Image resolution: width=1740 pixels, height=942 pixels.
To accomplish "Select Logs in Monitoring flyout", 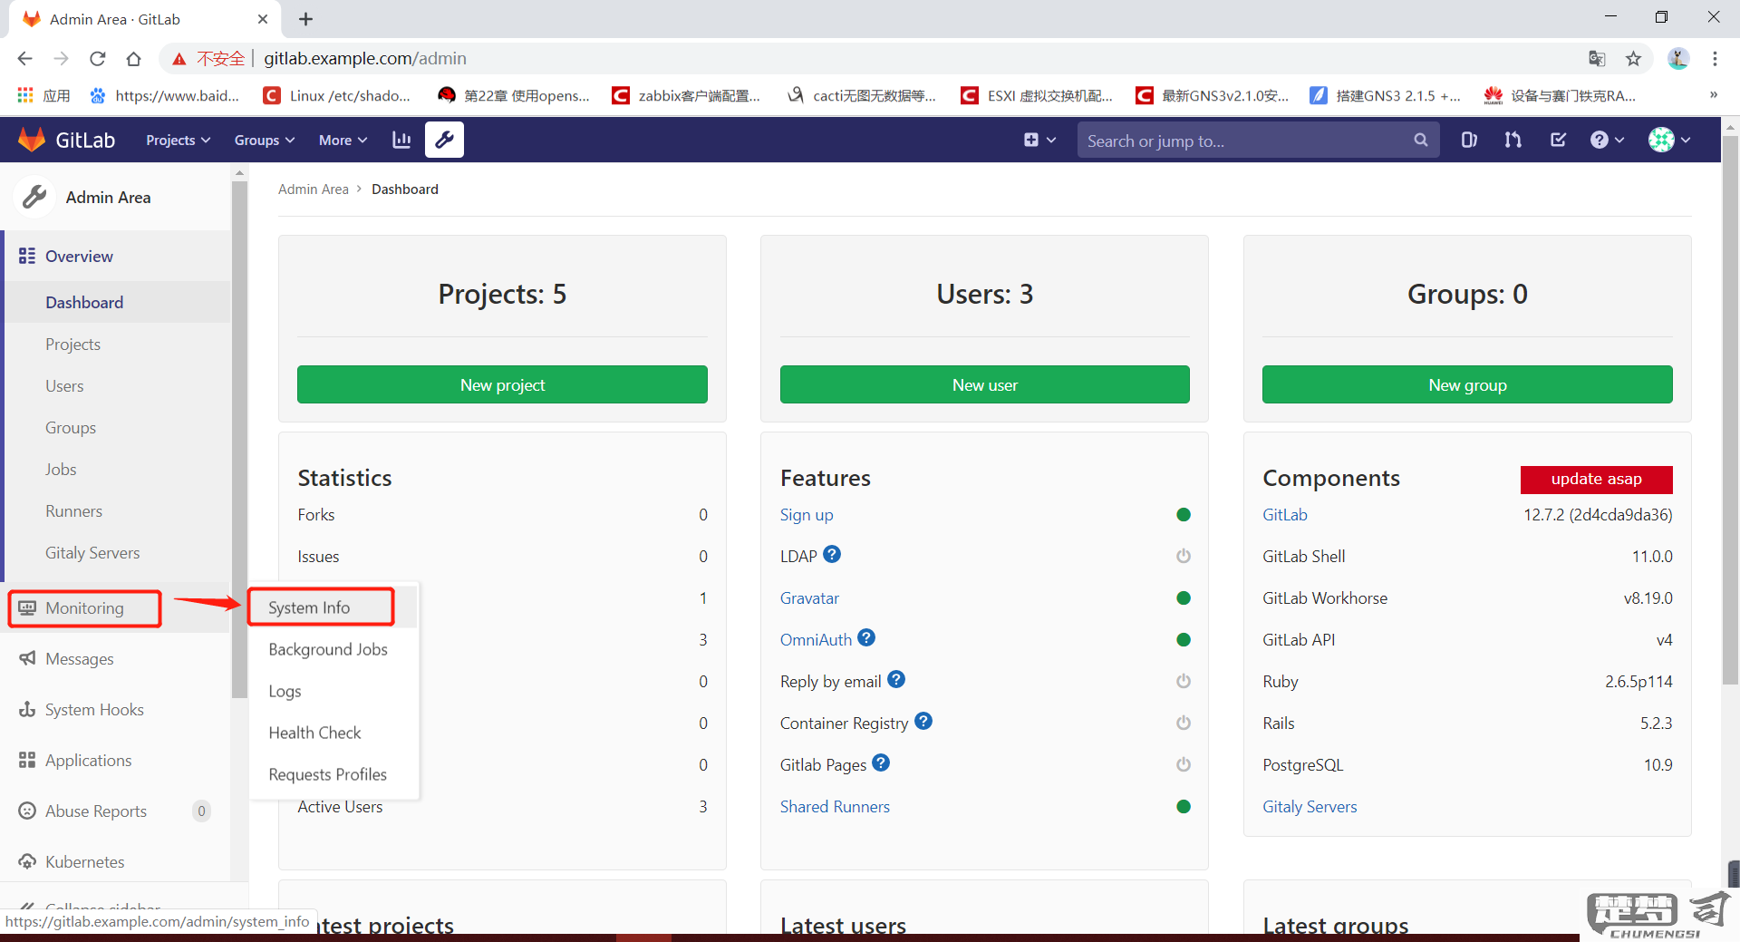I will [285, 691].
